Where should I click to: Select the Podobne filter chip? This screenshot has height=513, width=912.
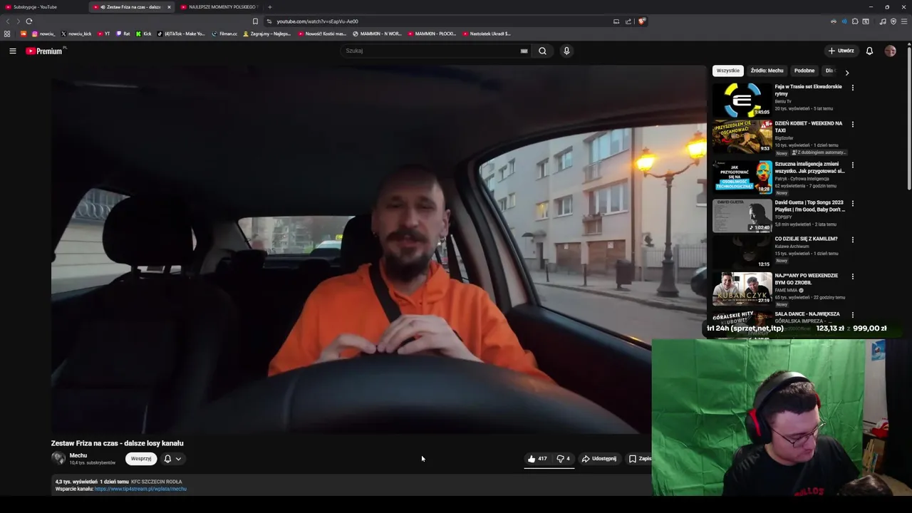click(804, 71)
